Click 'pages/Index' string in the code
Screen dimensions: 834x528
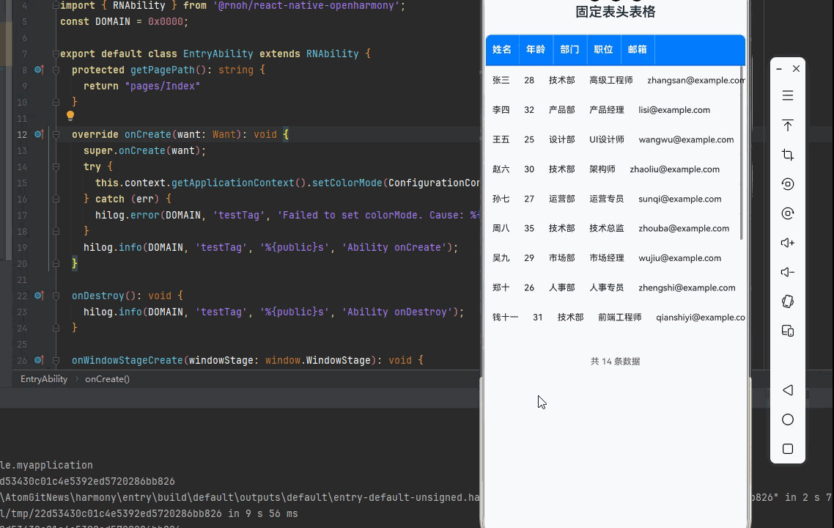click(162, 87)
